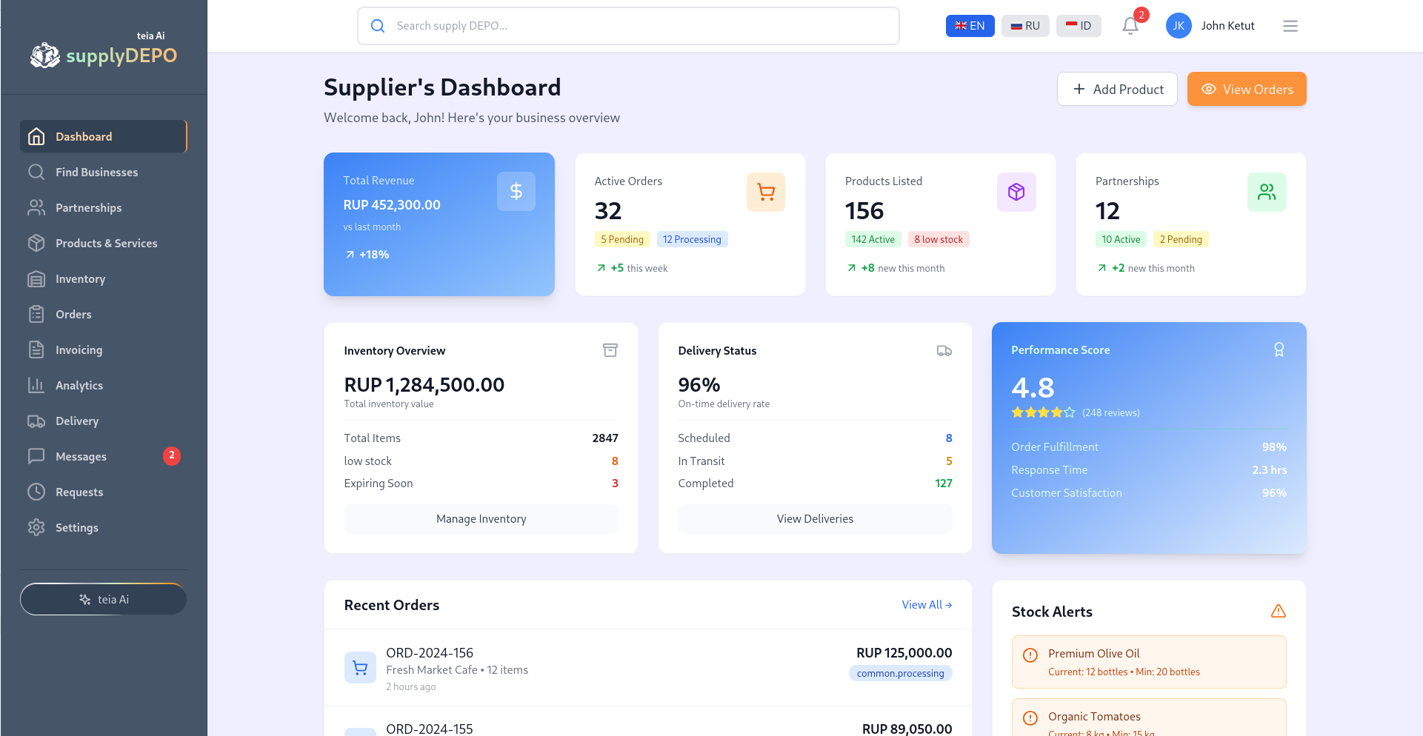This screenshot has height=736, width=1423.
Task: Click the search magnifier icon
Action: click(x=378, y=26)
